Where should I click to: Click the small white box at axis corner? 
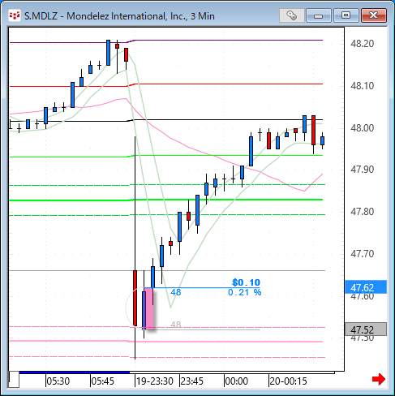[x=14, y=380]
